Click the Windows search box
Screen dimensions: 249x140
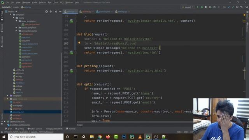[35, 136]
